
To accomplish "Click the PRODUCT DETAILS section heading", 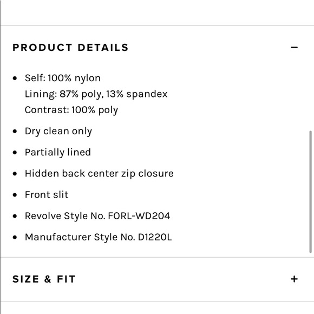I will coord(70,48).
